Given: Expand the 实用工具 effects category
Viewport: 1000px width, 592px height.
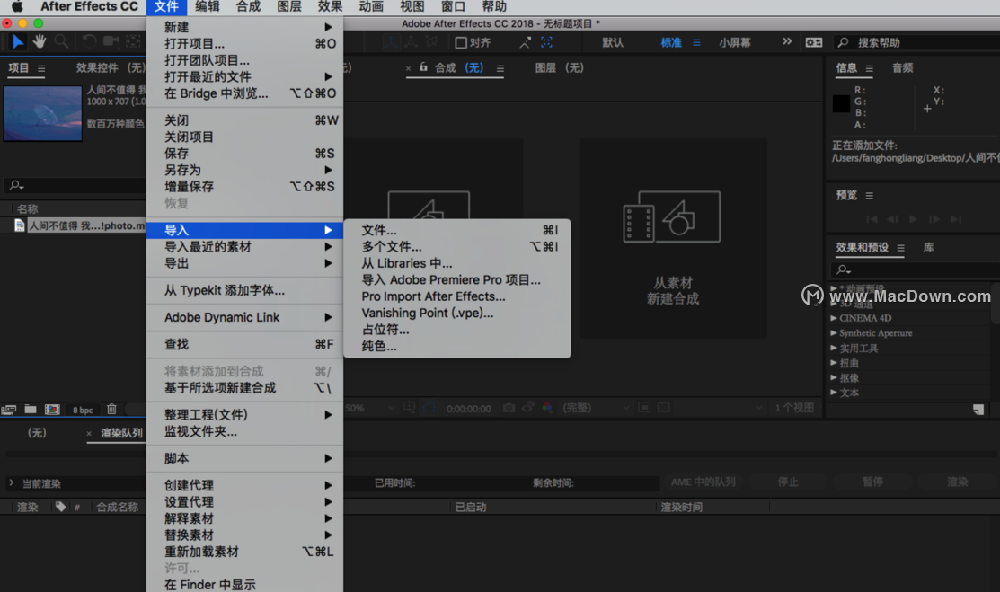Looking at the screenshot, I should pyautogui.click(x=834, y=348).
